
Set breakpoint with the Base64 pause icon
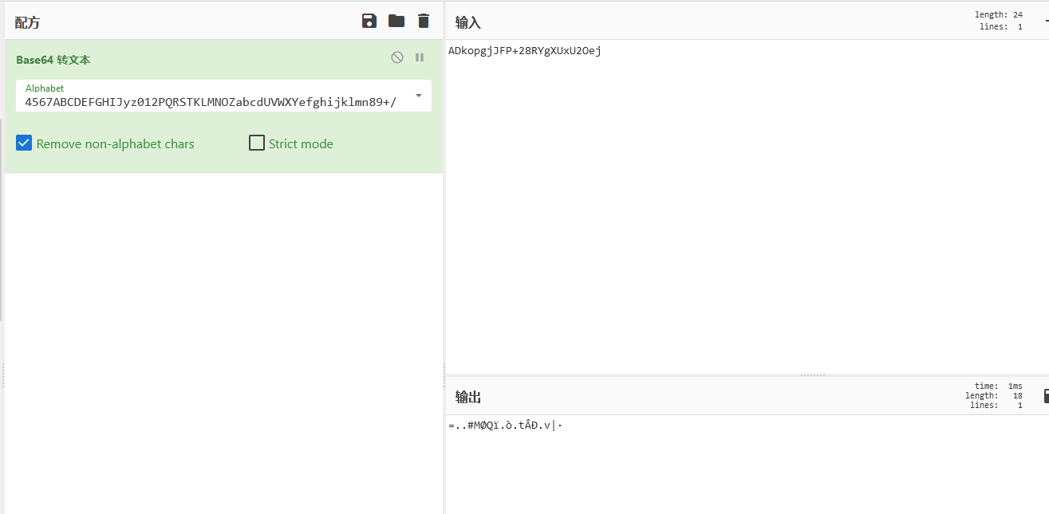coord(420,57)
